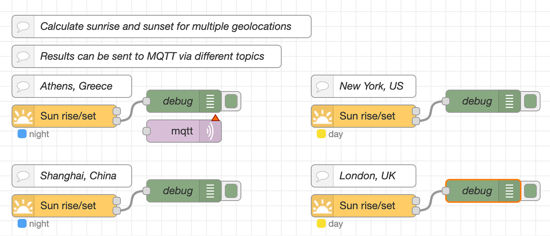The image size is (550, 236).
Task: Click the sun icon on Athens Sun rise/set node
Action: (x=22, y=116)
